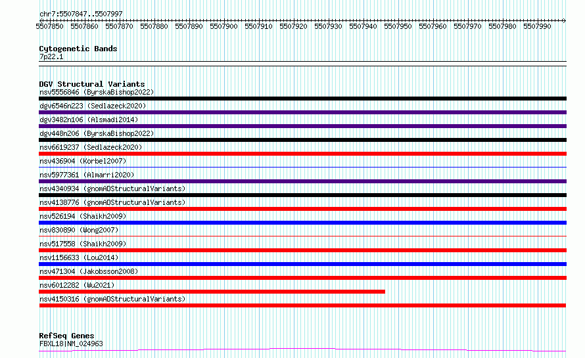Viewport: 585px width, 358px height.
Task: Open the nsv4340934 (gnomADStructuralVariants) label
Action: pyautogui.click(x=112, y=189)
